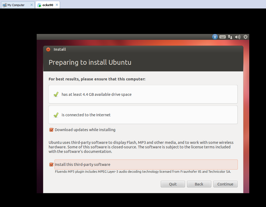Click the My Computer tab icon
Image resolution: width=266 pixels, height=207 pixels.
5,5
